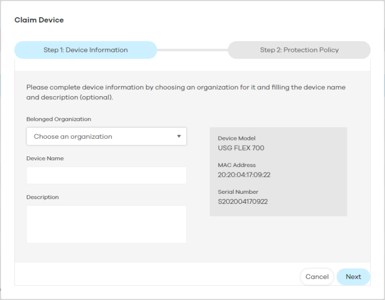Click the Device Name input field
The width and height of the screenshot is (385, 300).
pos(106,175)
